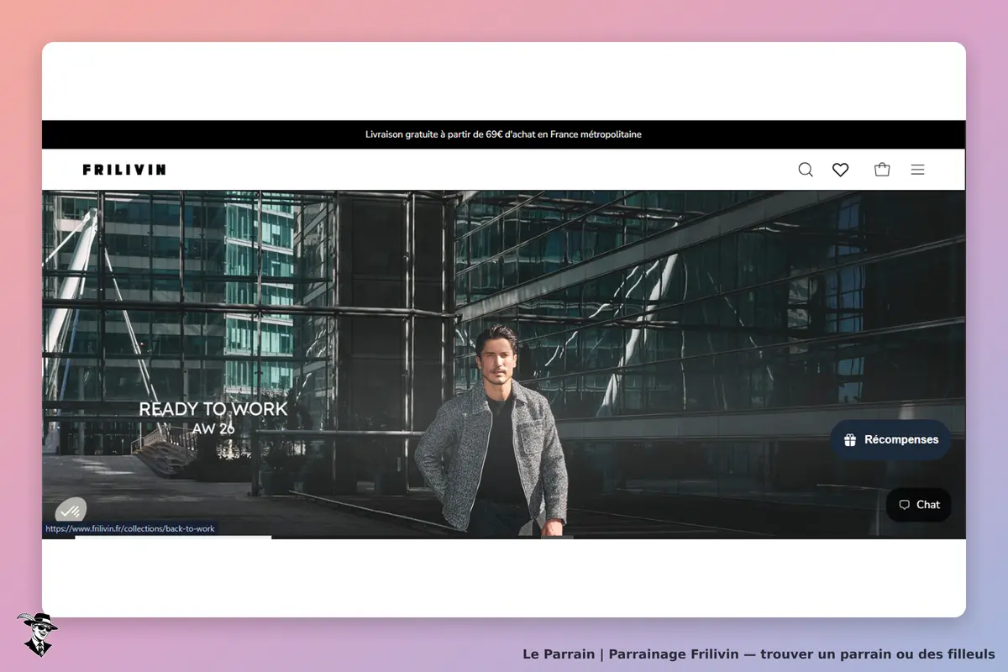The height and width of the screenshot is (672, 1008).
Task: Open the Chat widget button
Action: tap(918, 505)
